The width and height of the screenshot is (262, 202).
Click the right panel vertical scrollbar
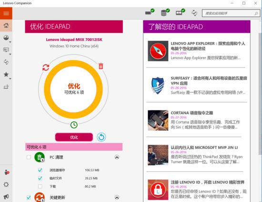coord(260,93)
